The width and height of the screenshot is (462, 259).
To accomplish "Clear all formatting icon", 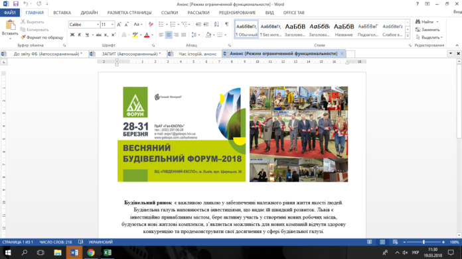I will point(151,25).
